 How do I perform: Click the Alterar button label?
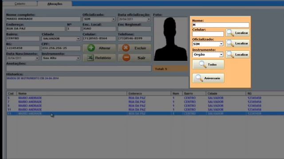pyautogui.click(x=104, y=48)
